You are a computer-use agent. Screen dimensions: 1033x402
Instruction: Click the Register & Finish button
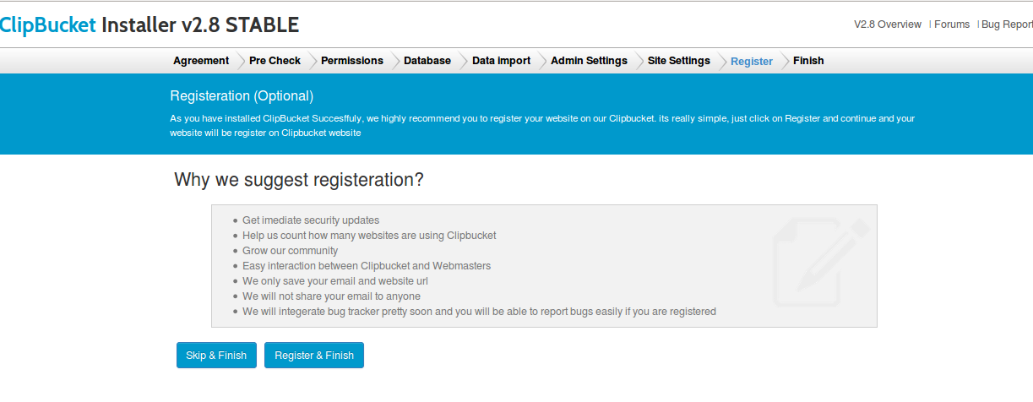coord(314,356)
